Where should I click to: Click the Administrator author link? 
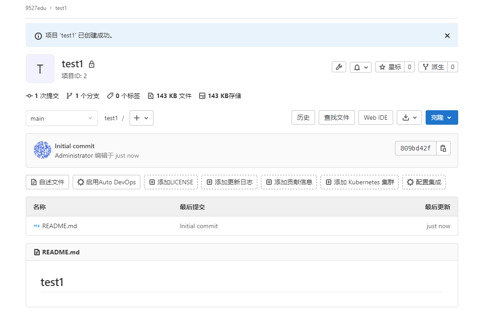tap(74, 155)
